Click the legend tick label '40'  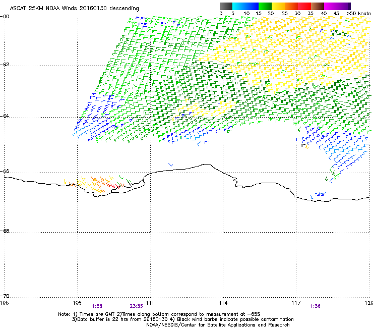324,14
